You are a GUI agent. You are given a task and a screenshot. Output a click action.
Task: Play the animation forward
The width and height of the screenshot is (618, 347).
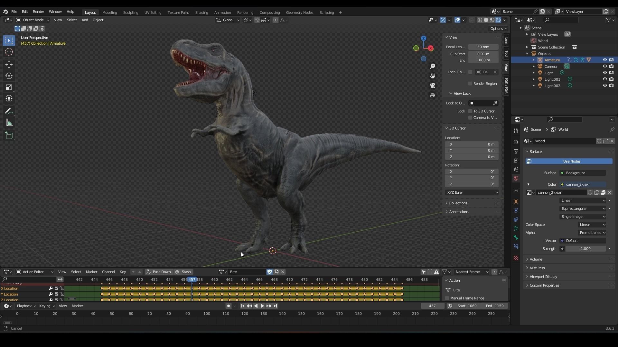262,306
